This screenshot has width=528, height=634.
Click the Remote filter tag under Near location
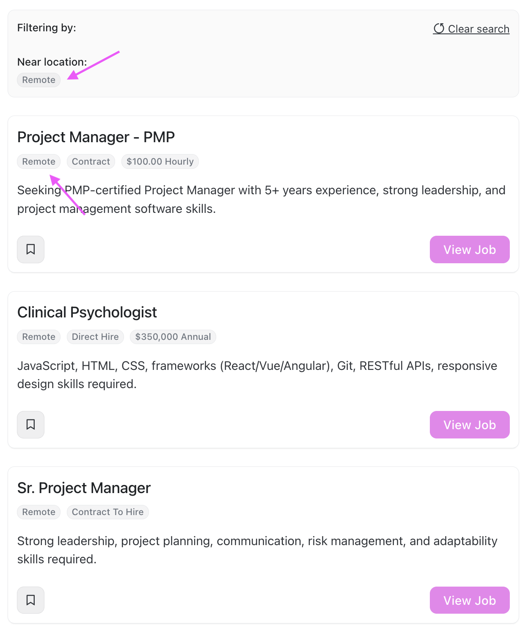(38, 80)
